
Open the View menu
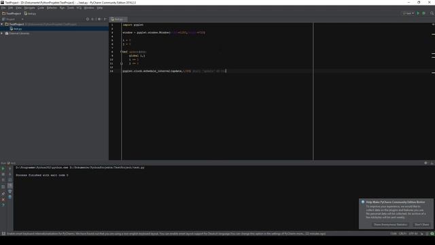coord(18,7)
